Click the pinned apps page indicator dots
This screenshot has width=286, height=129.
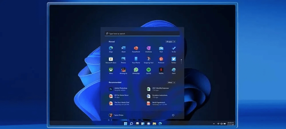(181, 61)
